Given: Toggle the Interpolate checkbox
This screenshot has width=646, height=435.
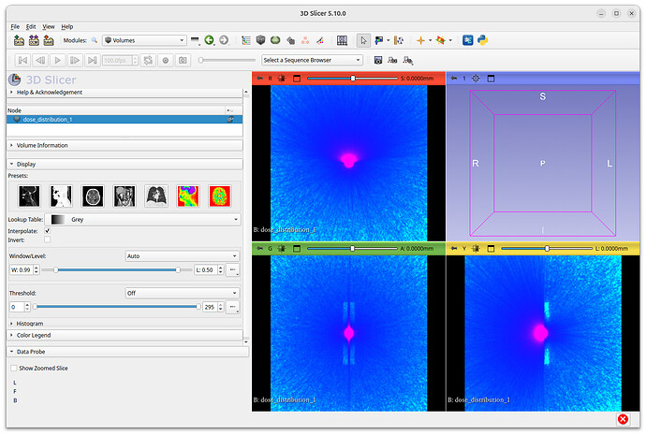Looking at the screenshot, I should [48, 230].
